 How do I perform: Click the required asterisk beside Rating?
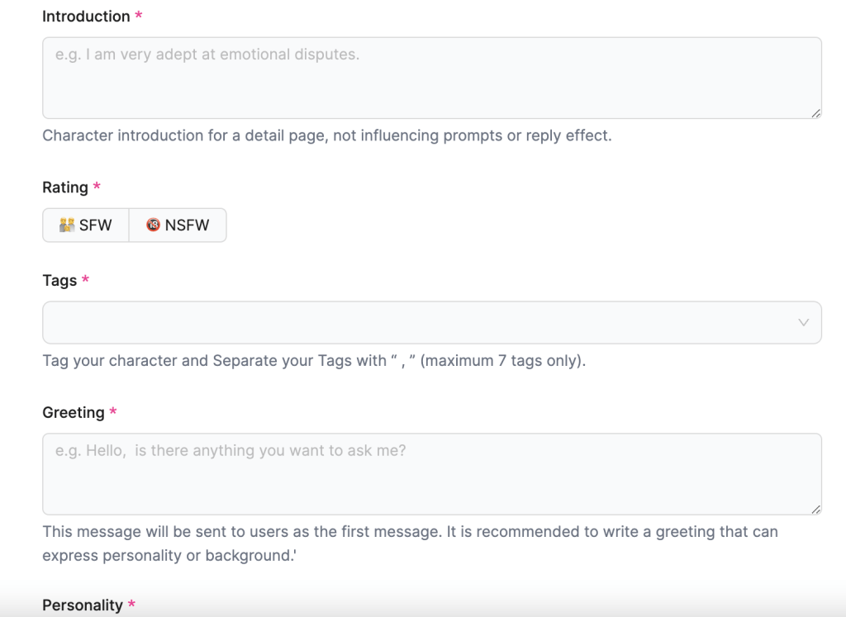pos(97,187)
